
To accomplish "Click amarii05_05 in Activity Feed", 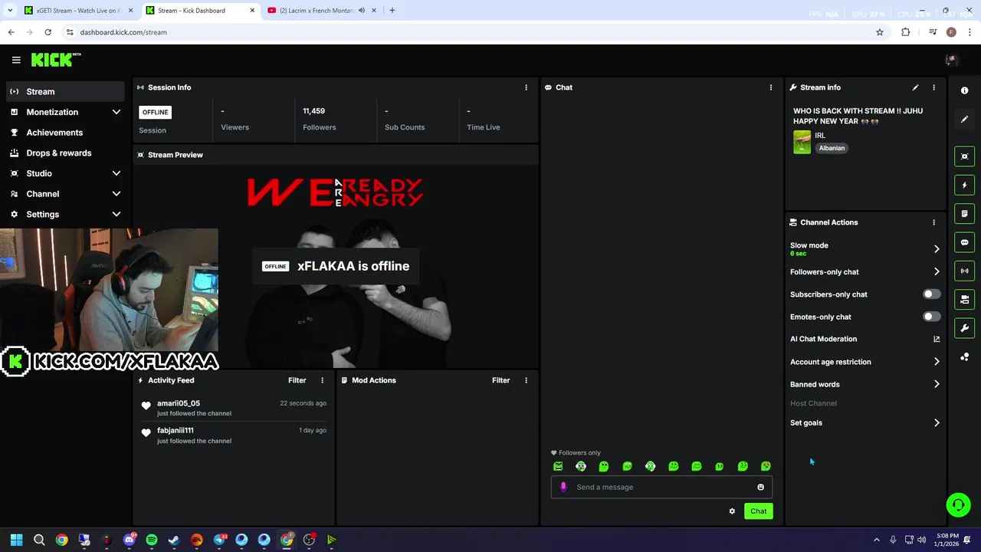I will 179,403.
